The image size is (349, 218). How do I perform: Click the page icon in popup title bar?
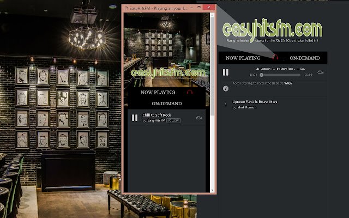[x=126, y=8]
